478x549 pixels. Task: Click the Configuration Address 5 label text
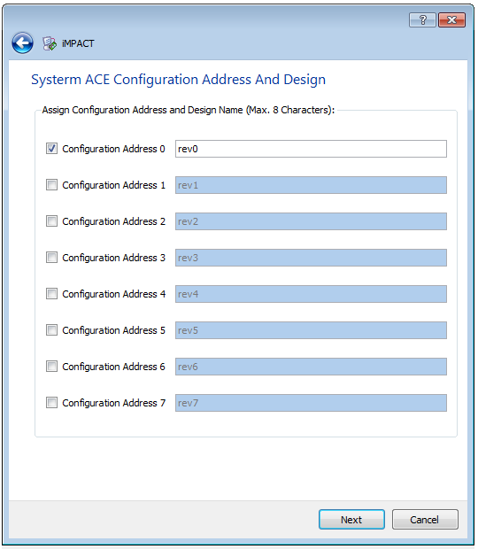113,330
